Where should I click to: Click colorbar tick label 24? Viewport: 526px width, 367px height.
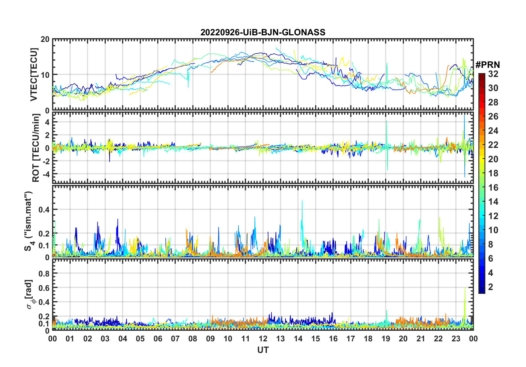pyautogui.click(x=493, y=131)
